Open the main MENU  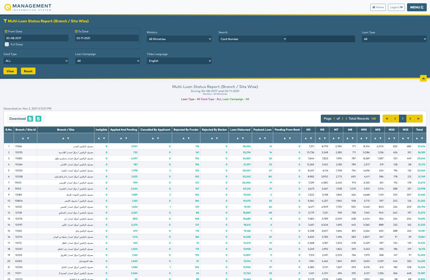tap(416, 7)
